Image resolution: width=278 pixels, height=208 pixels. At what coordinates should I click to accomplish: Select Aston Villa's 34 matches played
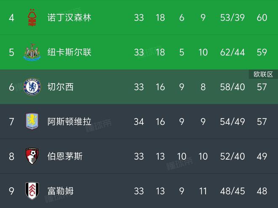tap(139, 121)
